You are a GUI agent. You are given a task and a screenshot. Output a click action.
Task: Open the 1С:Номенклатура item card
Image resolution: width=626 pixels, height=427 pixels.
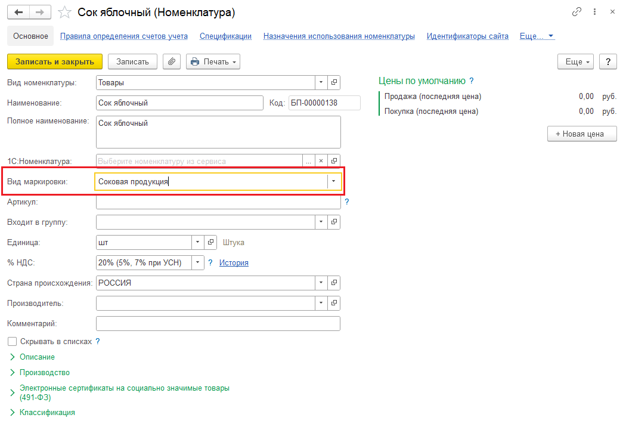(x=334, y=161)
